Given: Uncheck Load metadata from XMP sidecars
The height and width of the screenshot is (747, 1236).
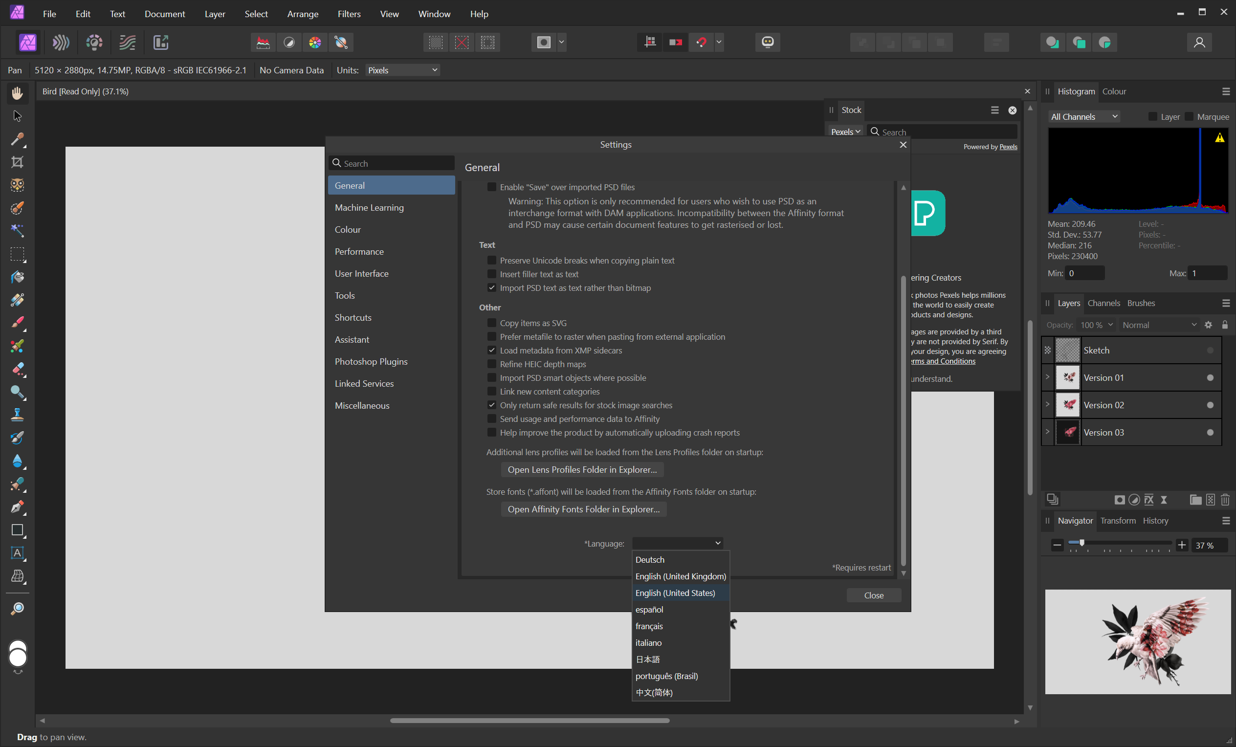Looking at the screenshot, I should pos(491,350).
